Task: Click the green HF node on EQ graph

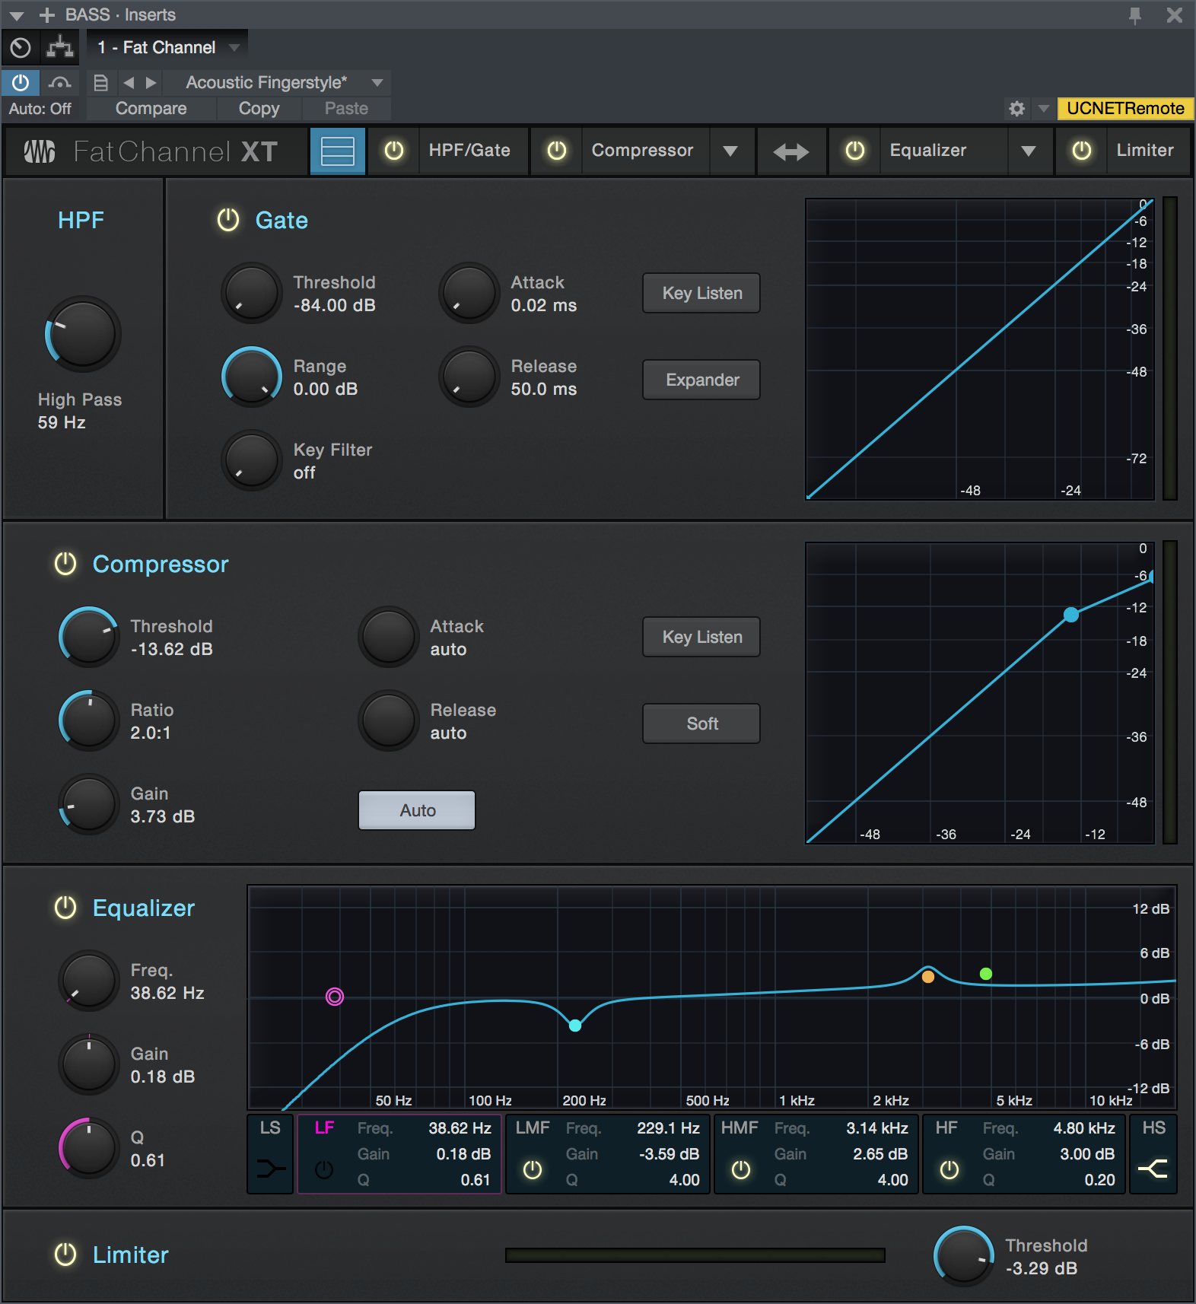Action: click(986, 974)
